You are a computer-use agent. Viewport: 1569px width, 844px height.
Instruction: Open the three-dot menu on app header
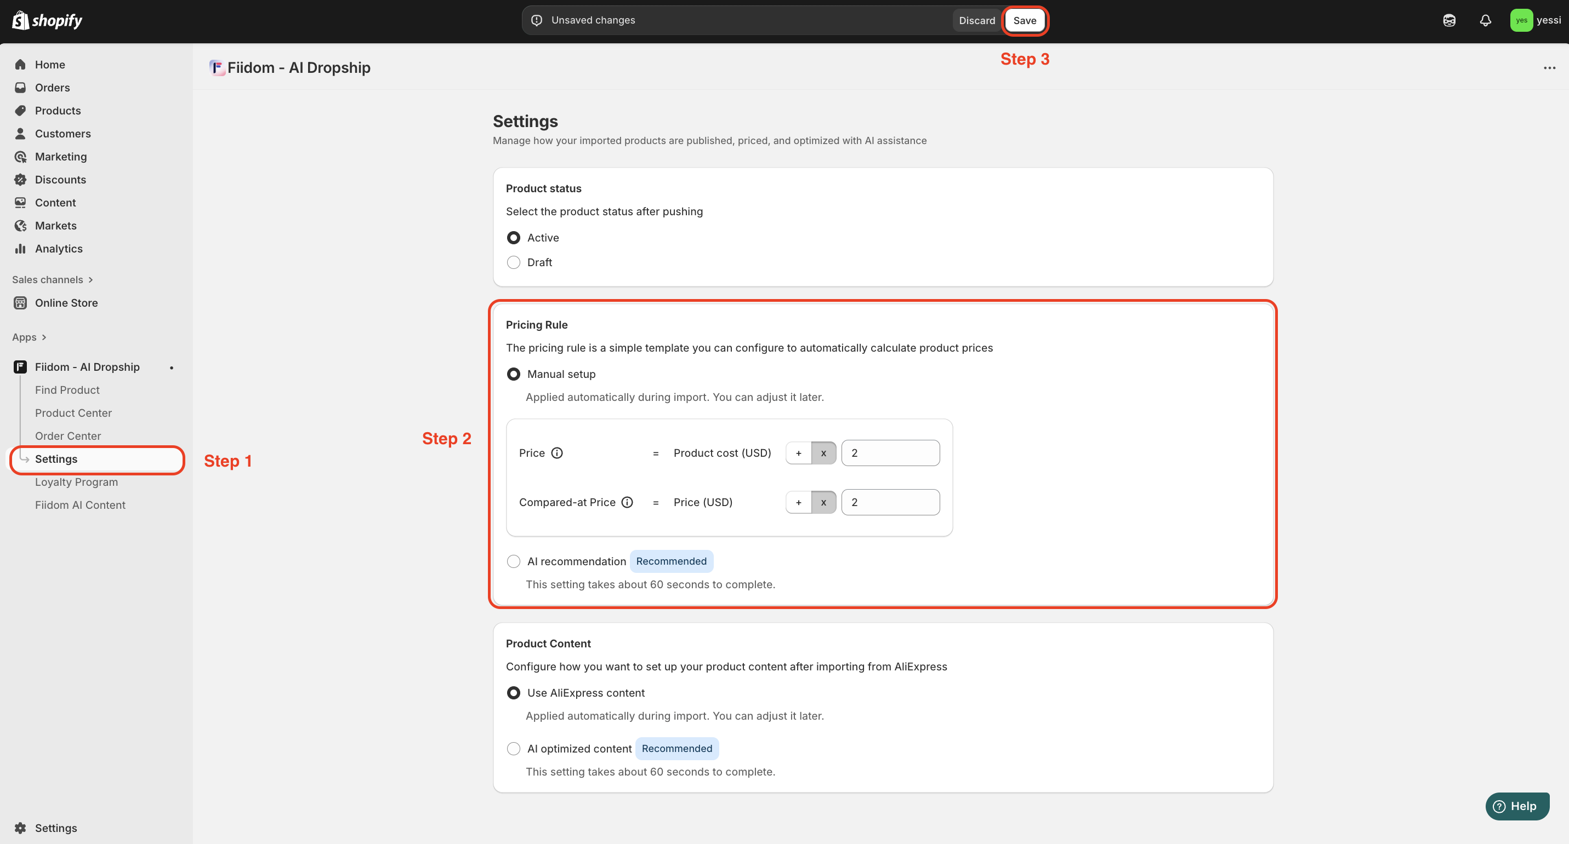point(1549,68)
